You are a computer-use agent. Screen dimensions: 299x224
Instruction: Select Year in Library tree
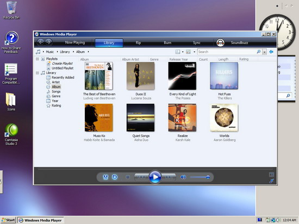[x=55, y=101]
